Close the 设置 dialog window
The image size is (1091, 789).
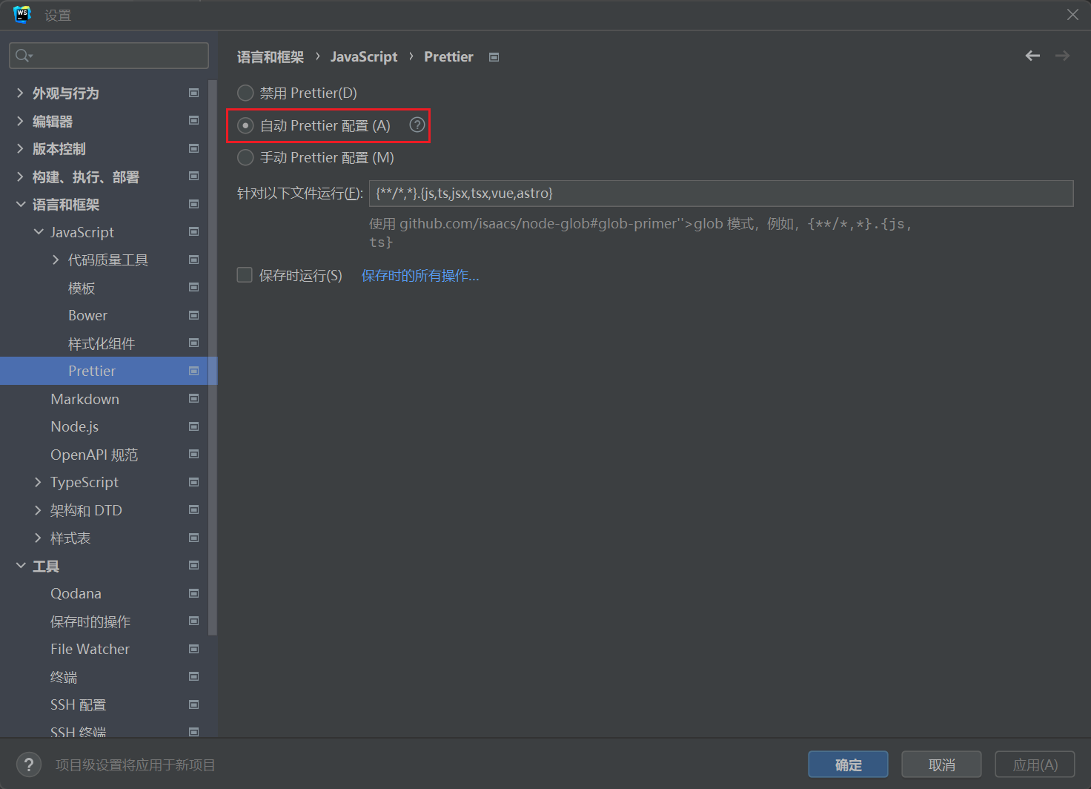[1072, 15]
